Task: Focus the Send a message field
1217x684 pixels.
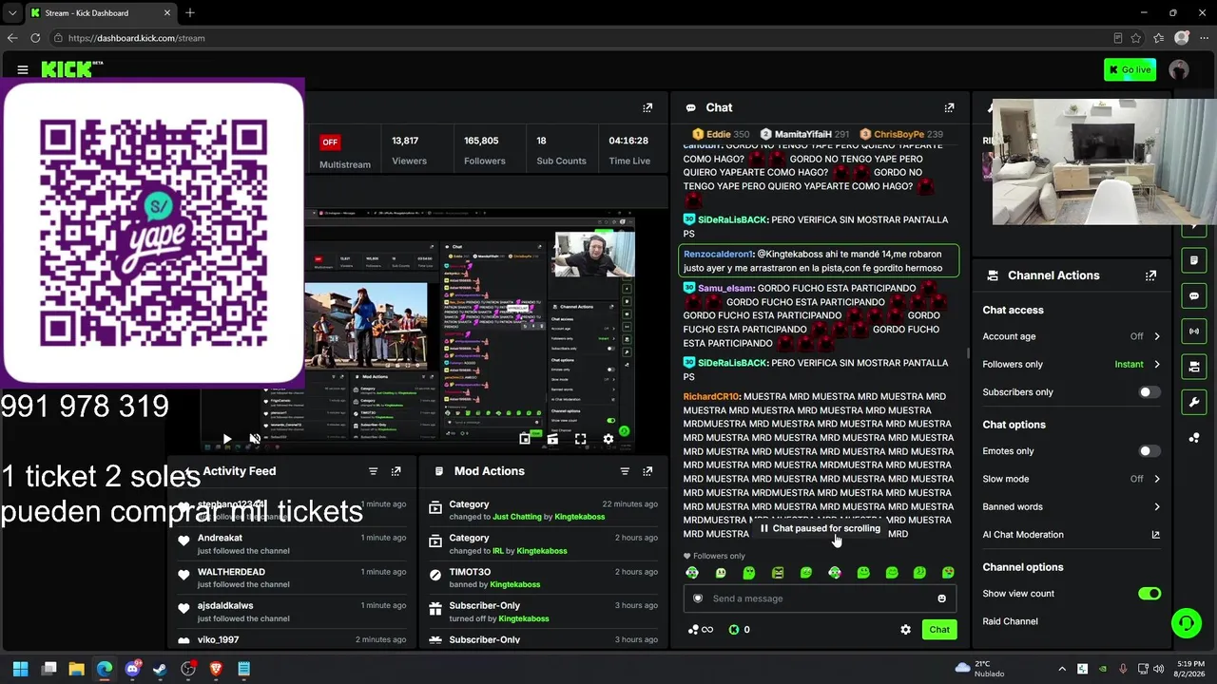Action: coord(820,598)
